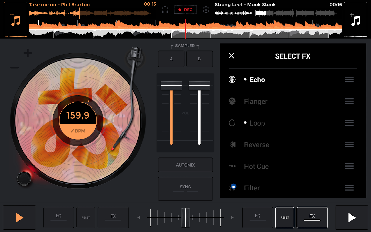This screenshot has width=371, height=232.
Task: Seek in the Take me on track overview
Action: pyautogui.click(x=90, y=13)
